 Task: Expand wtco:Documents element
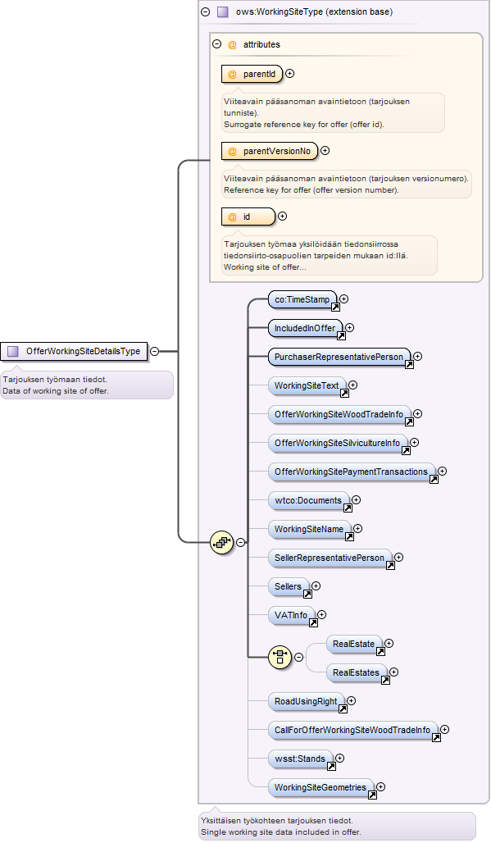click(x=356, y=500)
